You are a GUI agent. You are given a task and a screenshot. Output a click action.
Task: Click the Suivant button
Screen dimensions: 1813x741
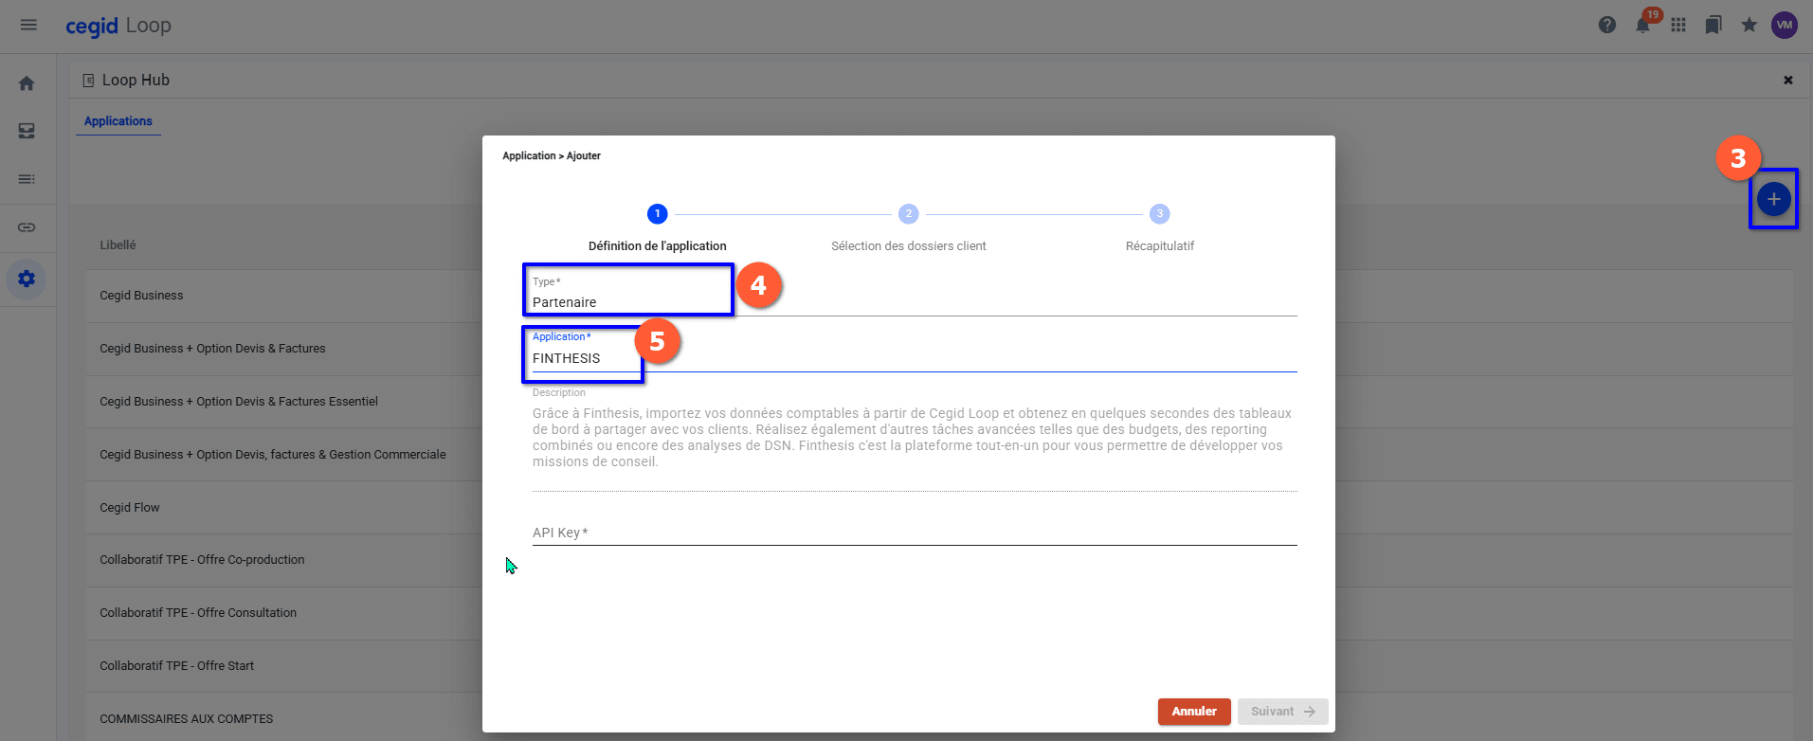coord(1283,712)
